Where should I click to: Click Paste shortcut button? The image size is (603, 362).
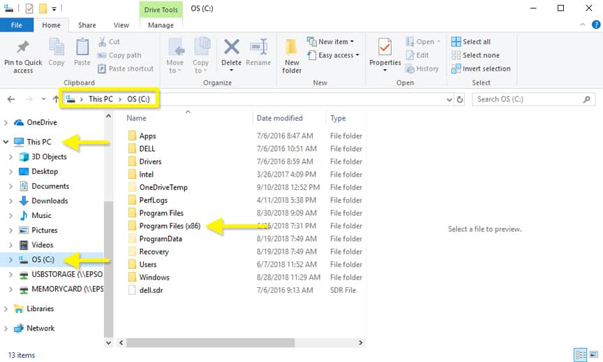tap(126, 68)
